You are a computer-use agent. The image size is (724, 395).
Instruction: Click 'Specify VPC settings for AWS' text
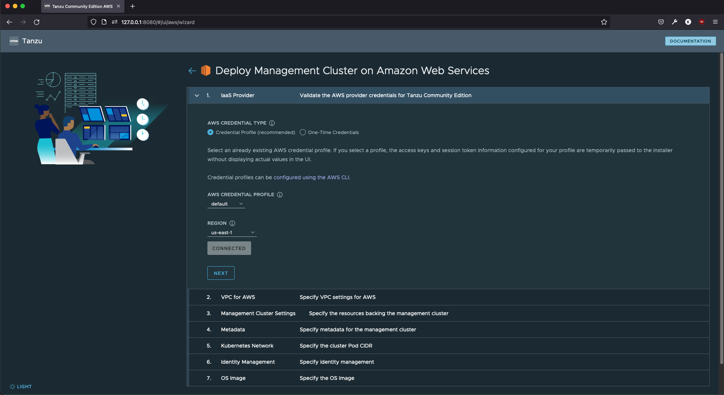(337, 297)
